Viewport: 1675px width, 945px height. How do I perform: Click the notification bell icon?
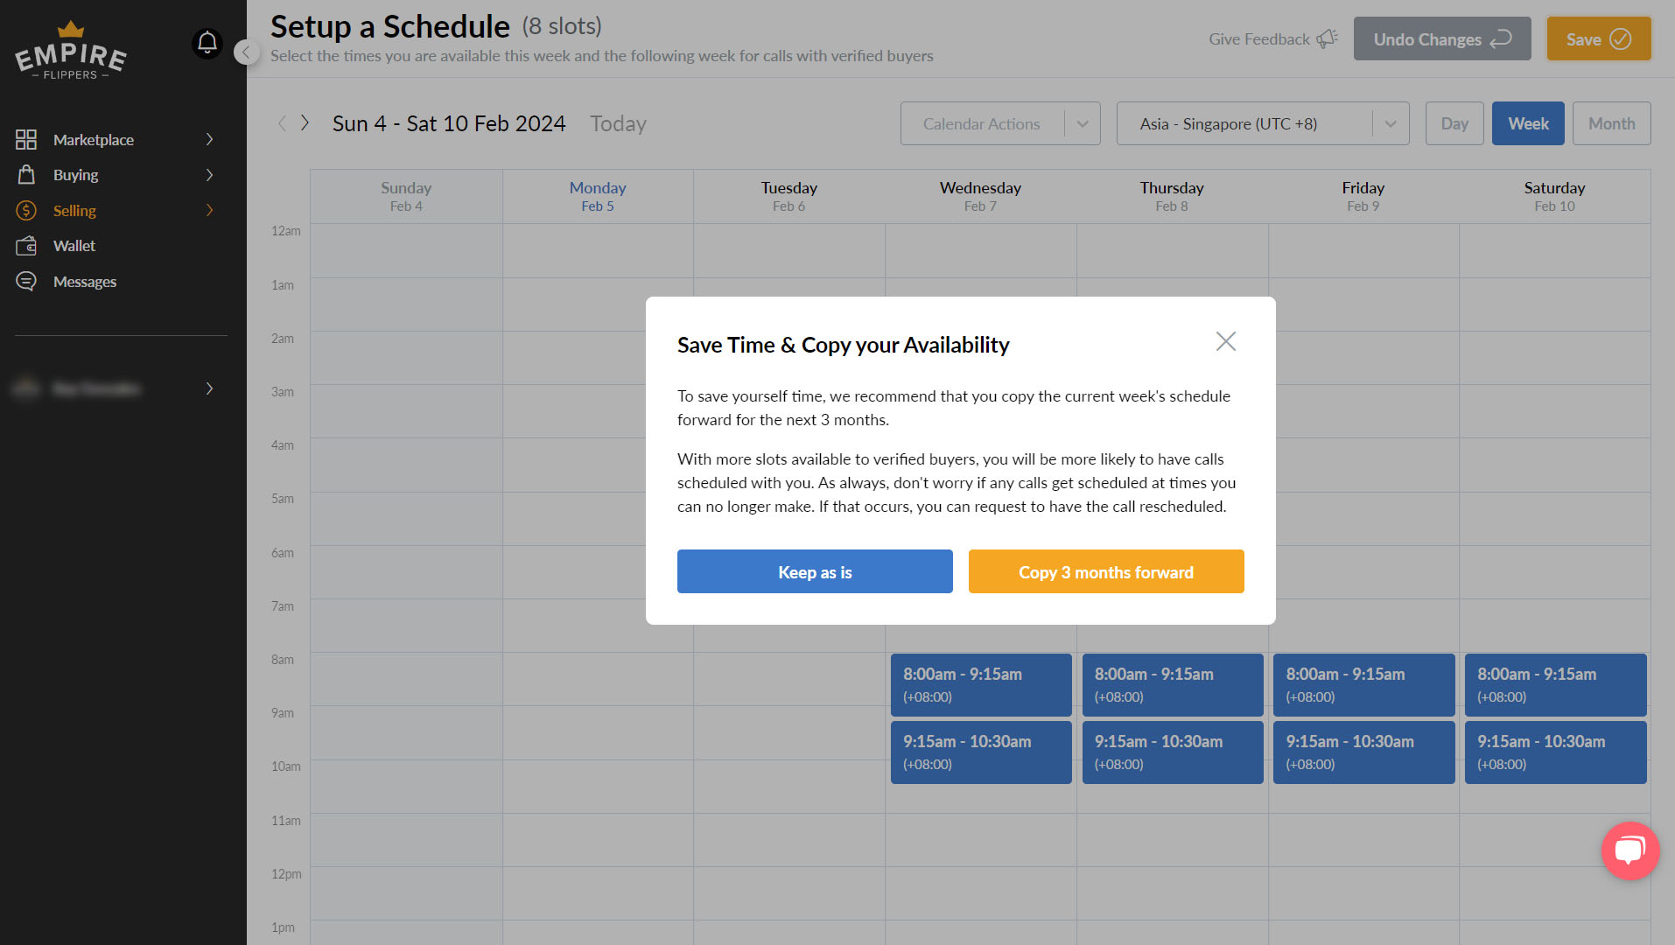207,43
